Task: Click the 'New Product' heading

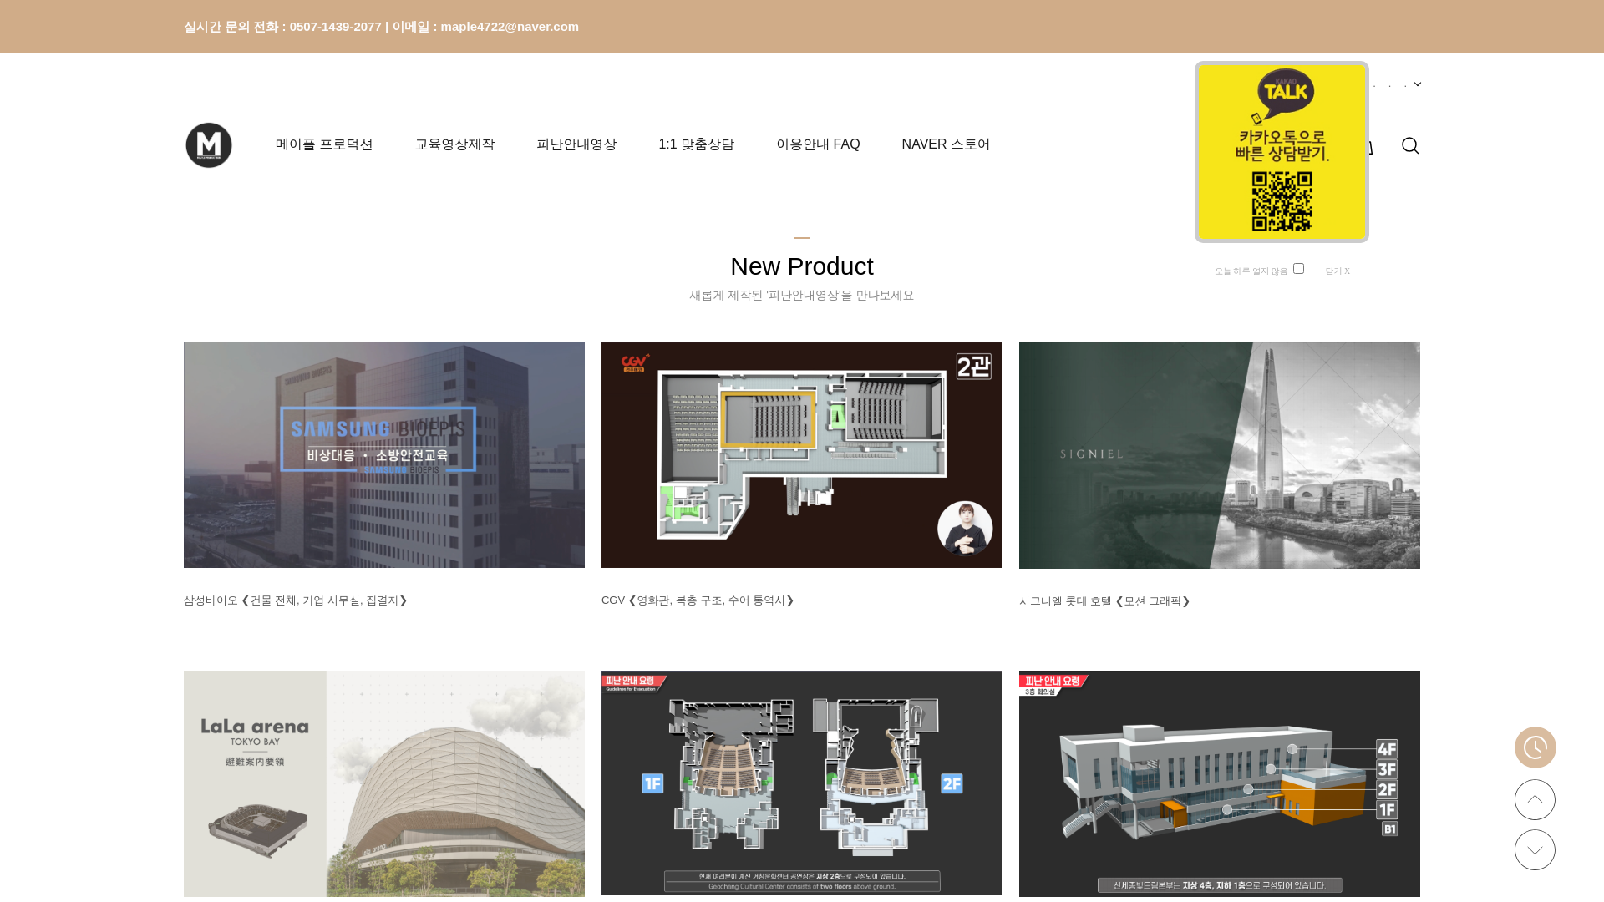Action: tap(802, 266)
